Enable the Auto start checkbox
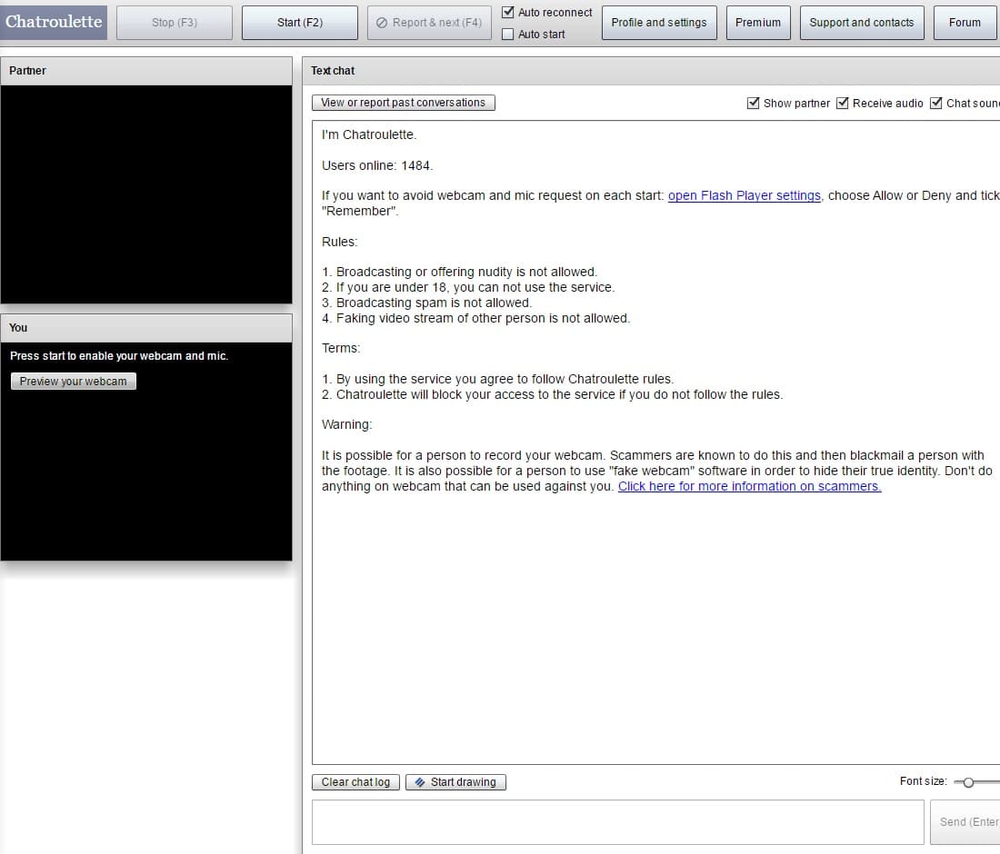Screen dimensions: 1000x854 (507, 34)
